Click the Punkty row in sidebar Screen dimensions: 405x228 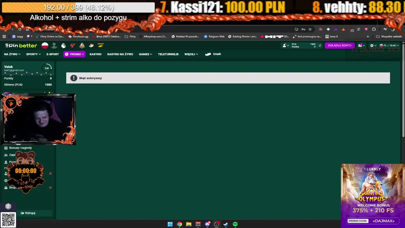click(28, 79)
